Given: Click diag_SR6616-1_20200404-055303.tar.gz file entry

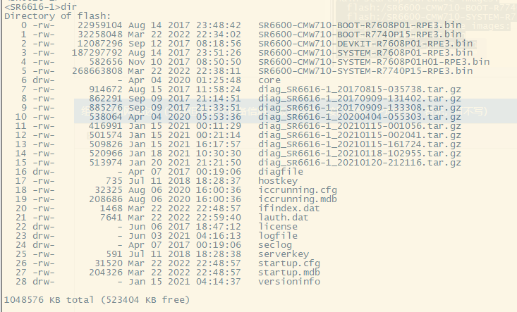Looking at the screenshot, I should tap(351, 116).
